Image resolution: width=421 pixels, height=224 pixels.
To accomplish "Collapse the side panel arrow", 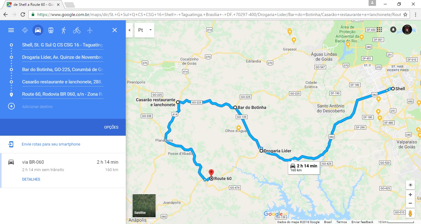I will pos(129,30).
